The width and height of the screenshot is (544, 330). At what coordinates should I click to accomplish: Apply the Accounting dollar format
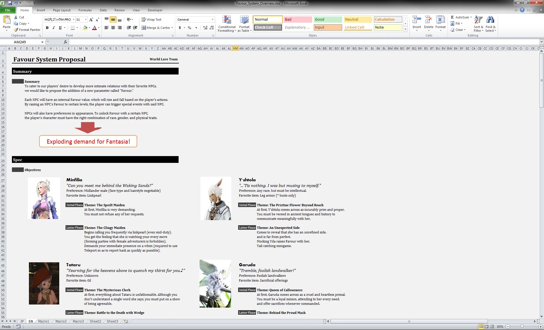180,28
